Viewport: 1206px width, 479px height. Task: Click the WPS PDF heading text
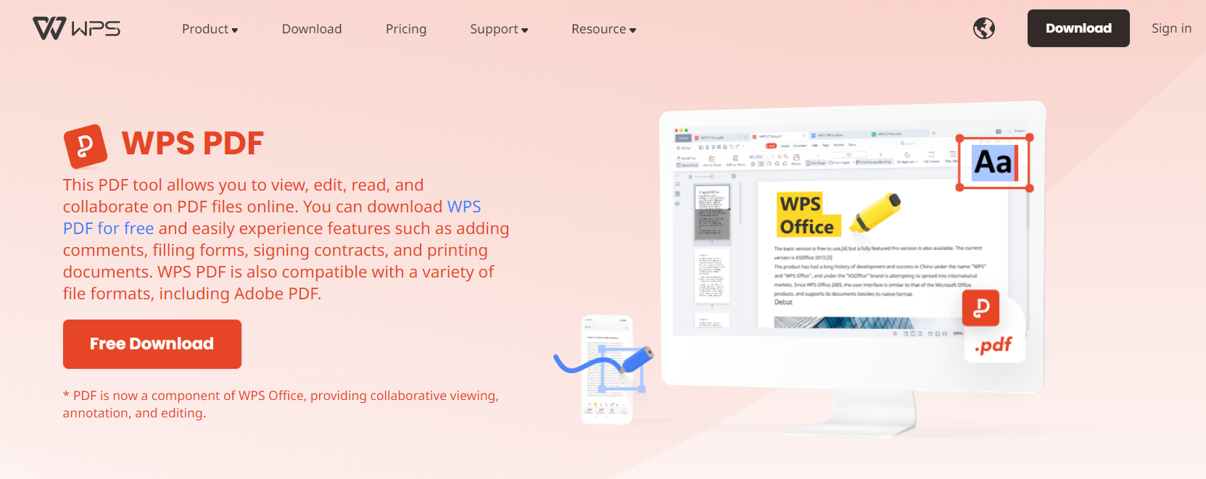point(193,143)
